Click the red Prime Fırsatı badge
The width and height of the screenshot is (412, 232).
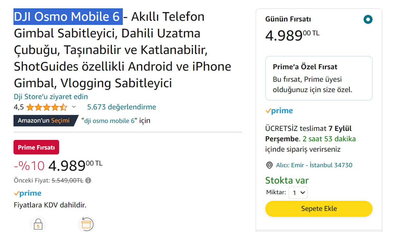[36, 147]
